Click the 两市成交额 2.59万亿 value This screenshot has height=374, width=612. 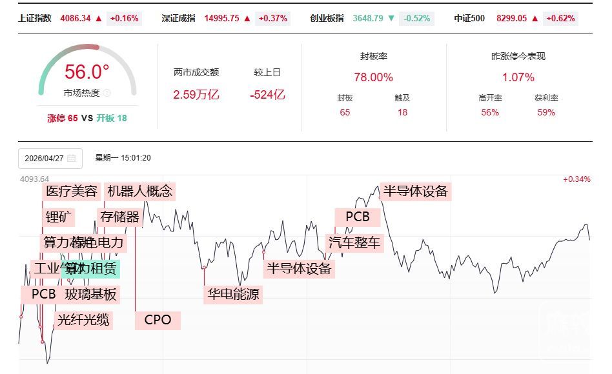point(196,95)
